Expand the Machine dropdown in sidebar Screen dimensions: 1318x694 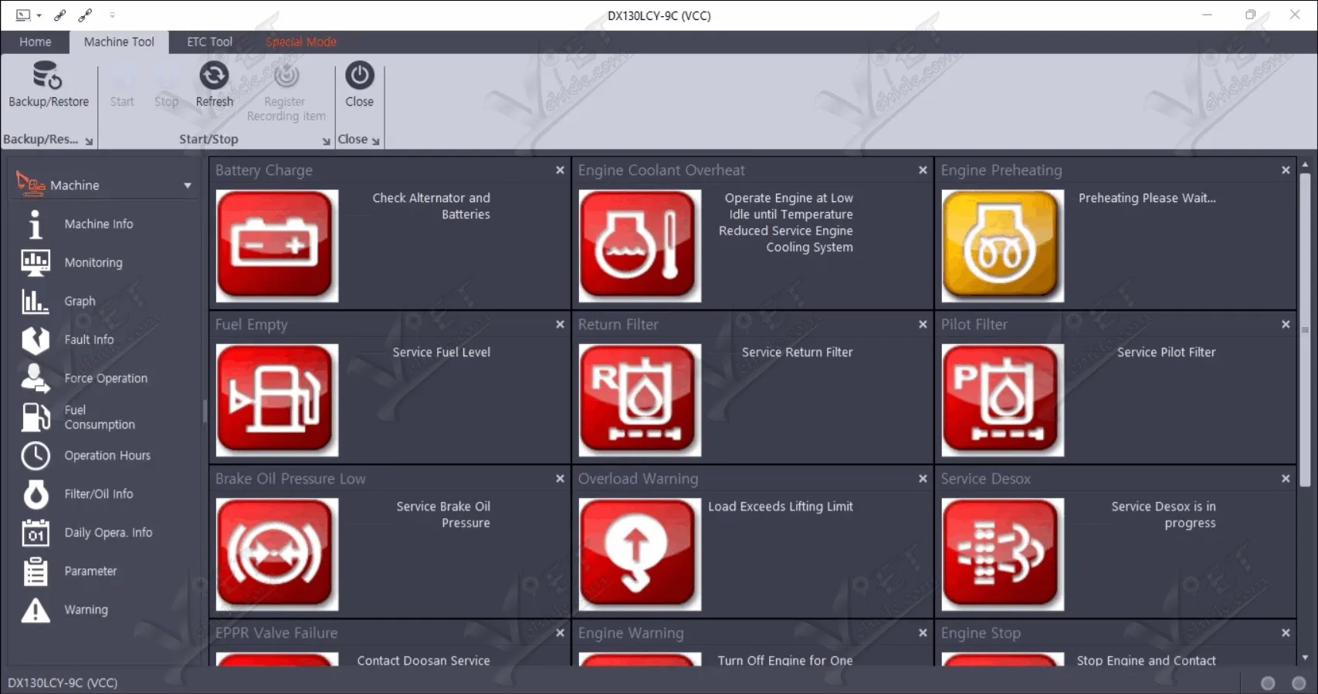(188, 186)
